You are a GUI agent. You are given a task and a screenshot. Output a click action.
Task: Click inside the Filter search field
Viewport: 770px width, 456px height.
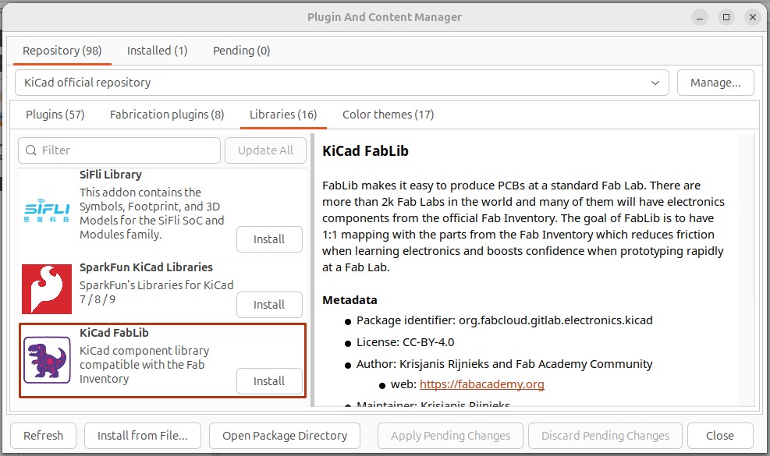coord(117,150)
